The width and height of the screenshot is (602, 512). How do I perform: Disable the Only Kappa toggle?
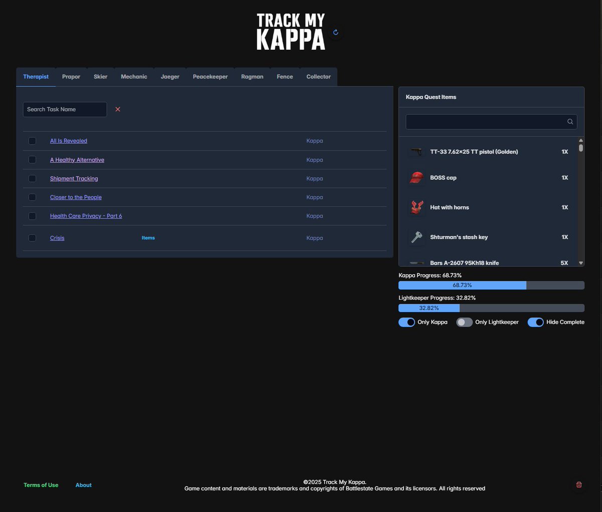(x=407, y=322)
